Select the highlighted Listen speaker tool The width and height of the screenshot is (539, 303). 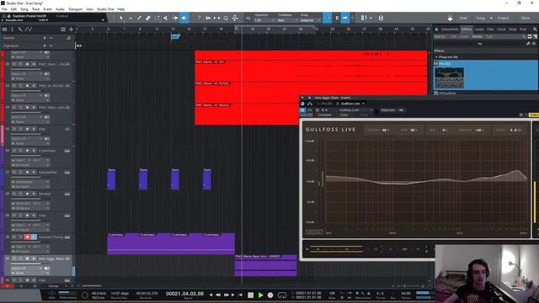coord(184,18)
